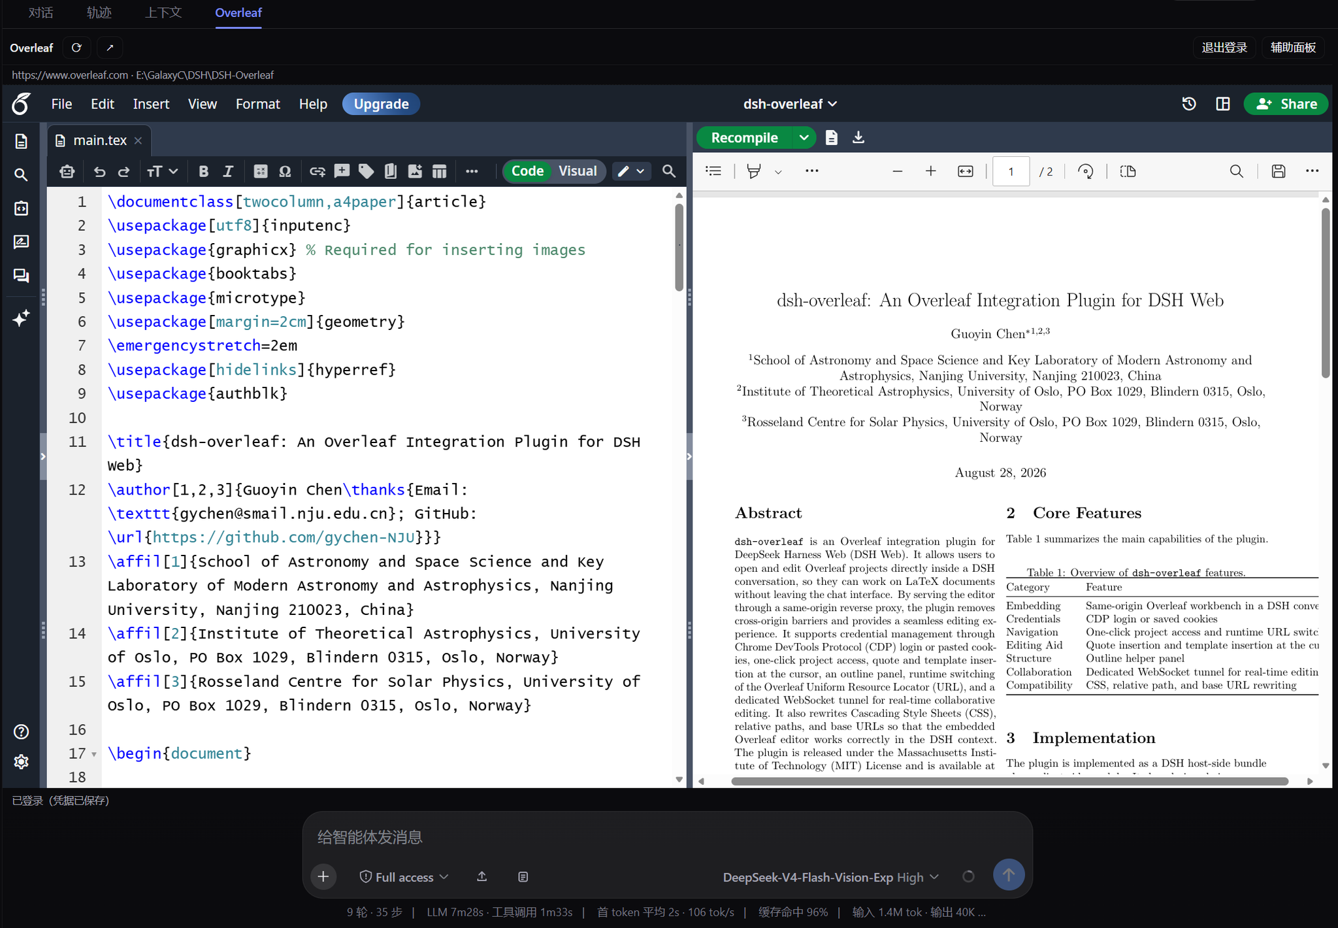Open the AI sparkle tool in left sidebar
The height and width of the screenshot is (928, 1338).
click(21, 318)
